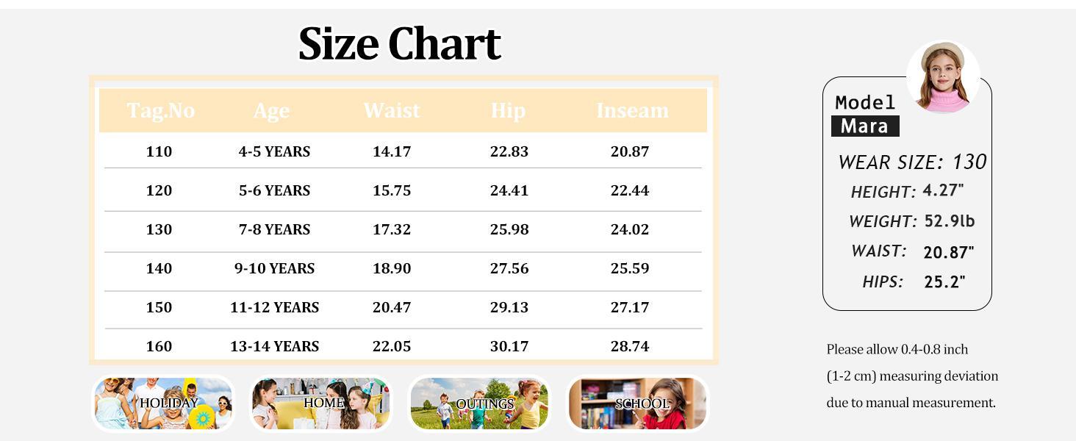Click the WEAR SIZE: 130 text
Screen dimensions: 1076x441
click(912, 162)
